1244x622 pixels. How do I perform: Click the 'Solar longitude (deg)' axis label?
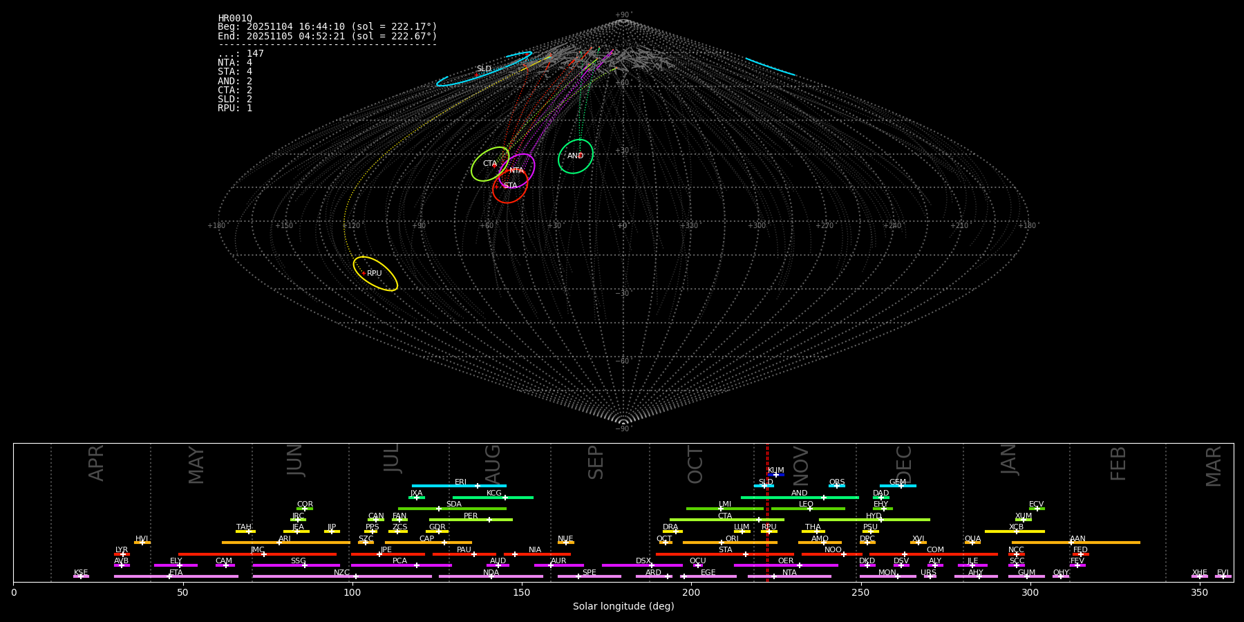623,606
